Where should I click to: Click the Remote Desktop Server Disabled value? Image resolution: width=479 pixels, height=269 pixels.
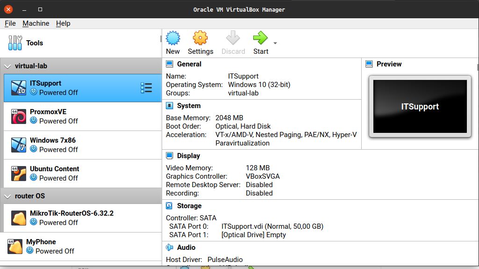coord(259,185)
